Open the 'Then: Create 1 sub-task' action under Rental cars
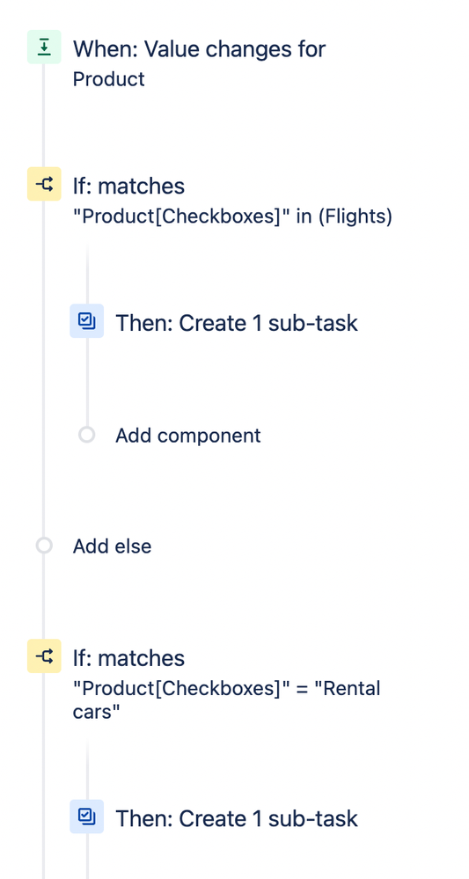The width and height of the screenshot is (469, 879). point(237,819)
